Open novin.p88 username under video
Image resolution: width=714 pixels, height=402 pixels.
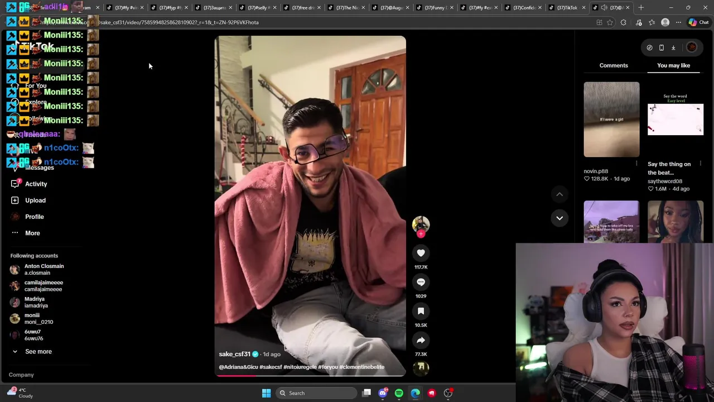tap(596, 171)
